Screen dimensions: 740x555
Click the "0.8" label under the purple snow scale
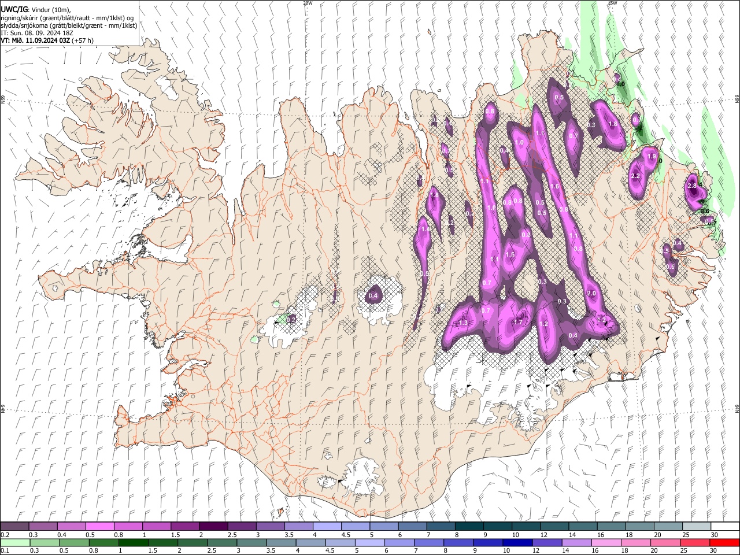coord(118,535)
